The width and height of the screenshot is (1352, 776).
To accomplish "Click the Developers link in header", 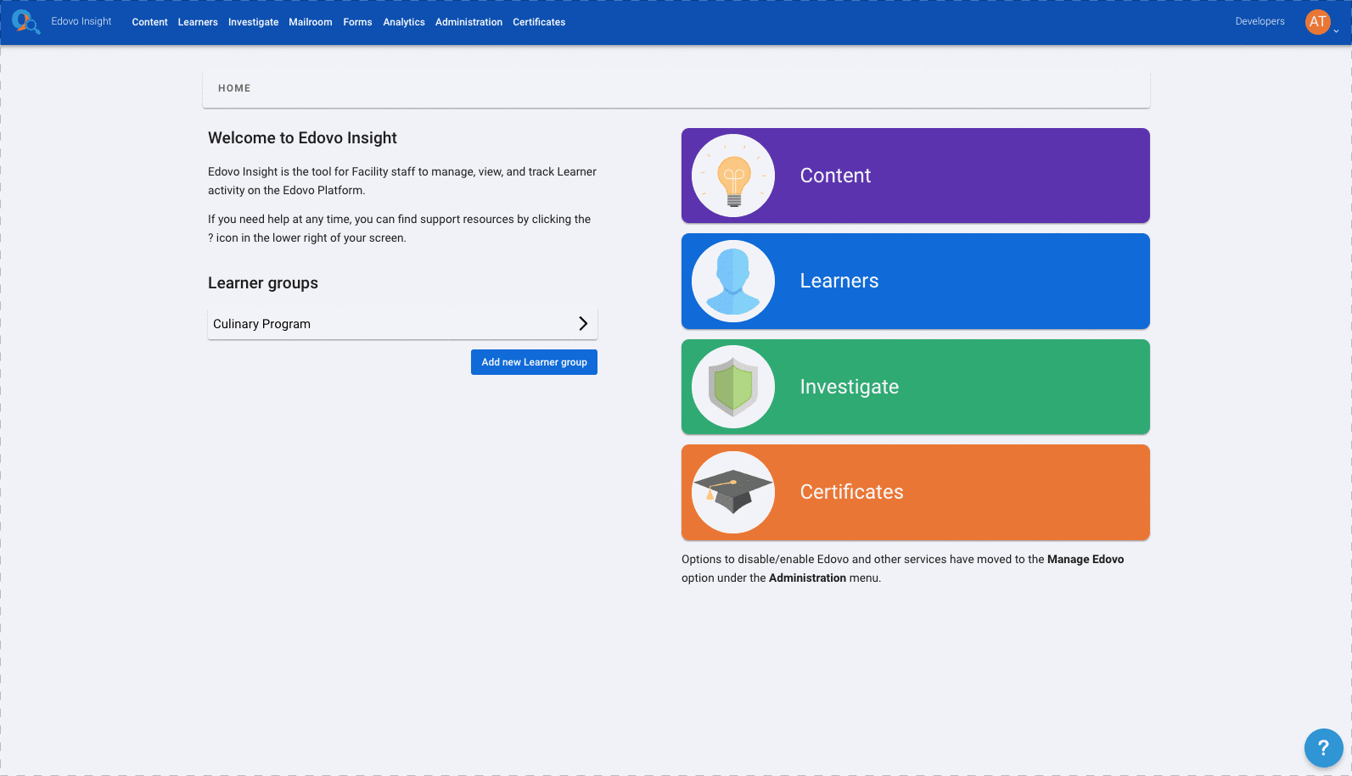I will (x=1259, y=21).
